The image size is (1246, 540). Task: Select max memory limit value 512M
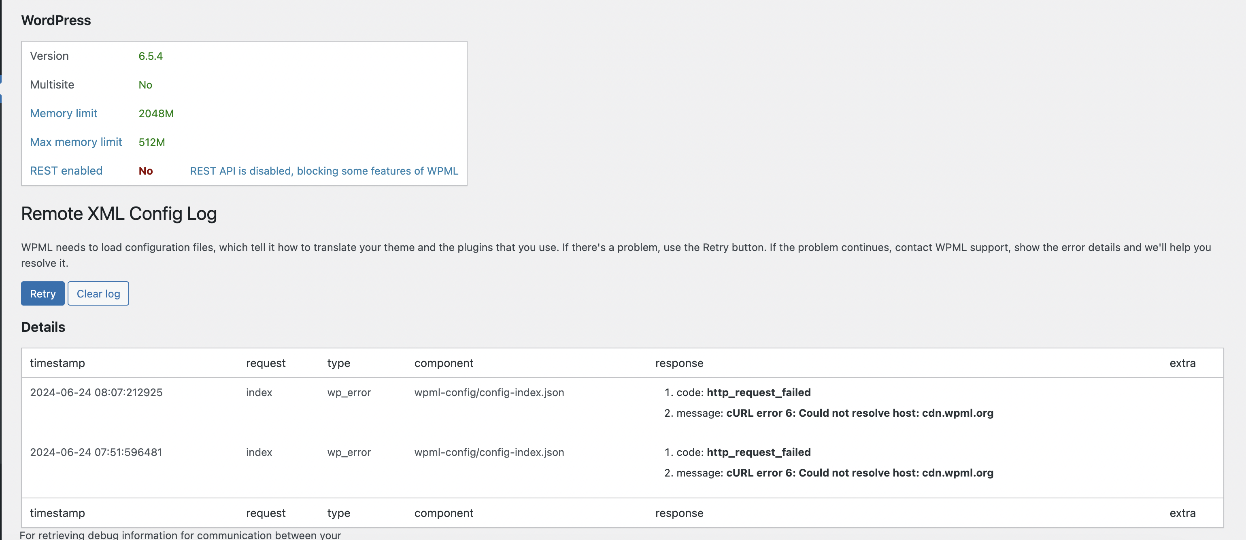(x=151, y=142)
